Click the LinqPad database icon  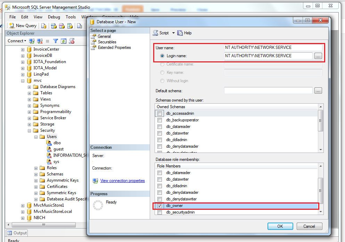[x=29, y=74]
